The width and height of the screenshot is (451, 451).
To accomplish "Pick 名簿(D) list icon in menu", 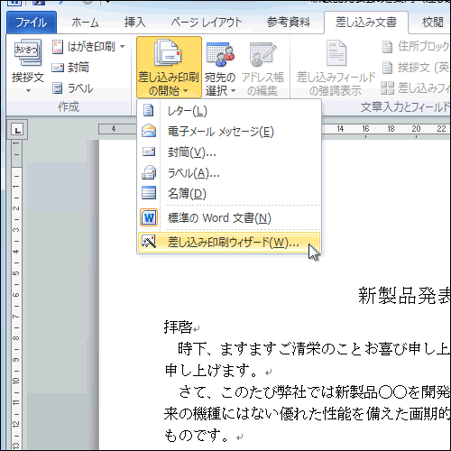I will click(x=149, y=193).
